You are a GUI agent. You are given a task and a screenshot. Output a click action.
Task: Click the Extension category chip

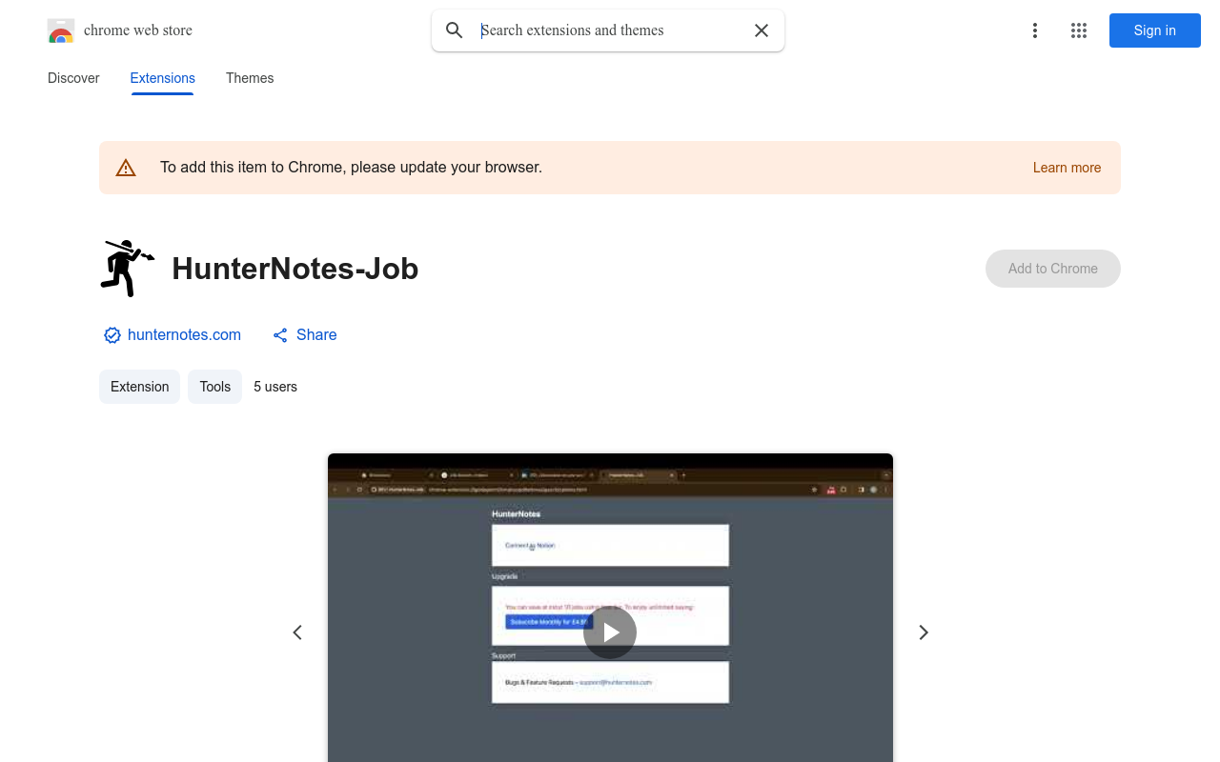coord(139,387)
